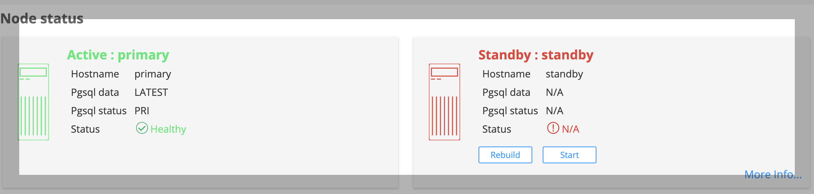Screen dimensions: 814x194
Task: Click the red standby server icon
Action: click(445, 102)
